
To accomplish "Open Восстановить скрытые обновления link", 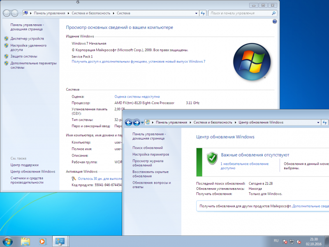I will [x=151, y=174].
